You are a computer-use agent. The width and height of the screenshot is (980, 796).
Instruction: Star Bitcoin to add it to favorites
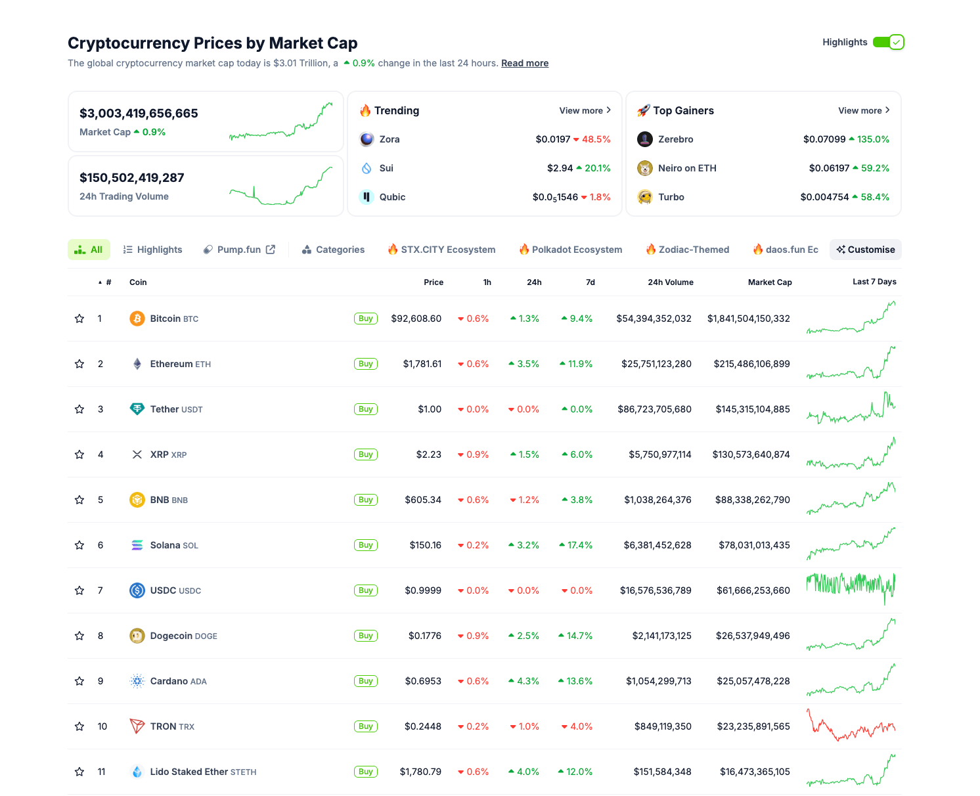[x=79, y=318]
